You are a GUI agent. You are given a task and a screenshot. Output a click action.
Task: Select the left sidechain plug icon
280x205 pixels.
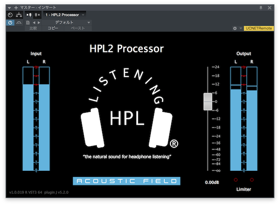click(29, 15)
